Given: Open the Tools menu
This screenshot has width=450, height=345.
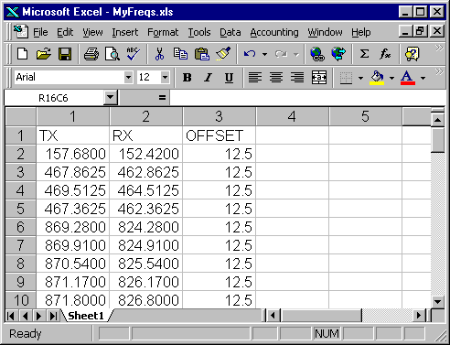Looking at the screenshot, I should (199, 32).
